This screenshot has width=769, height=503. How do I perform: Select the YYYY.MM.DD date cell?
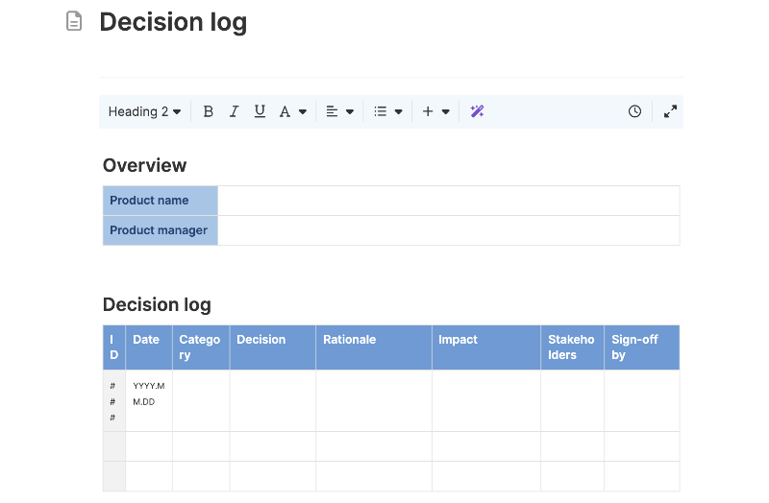pos(149,400)
